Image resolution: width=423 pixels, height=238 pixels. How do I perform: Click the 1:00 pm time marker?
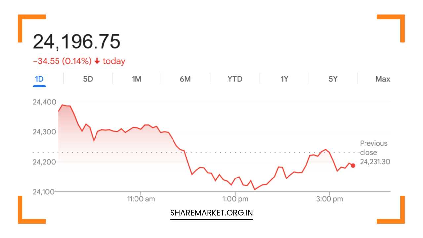(x=235, y=199)
